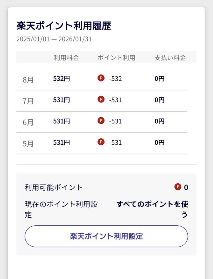The width and height of the screenshot is (213, 279).
Task: Click the すべてのポイントを使う setting value
Action: point(152,209)
